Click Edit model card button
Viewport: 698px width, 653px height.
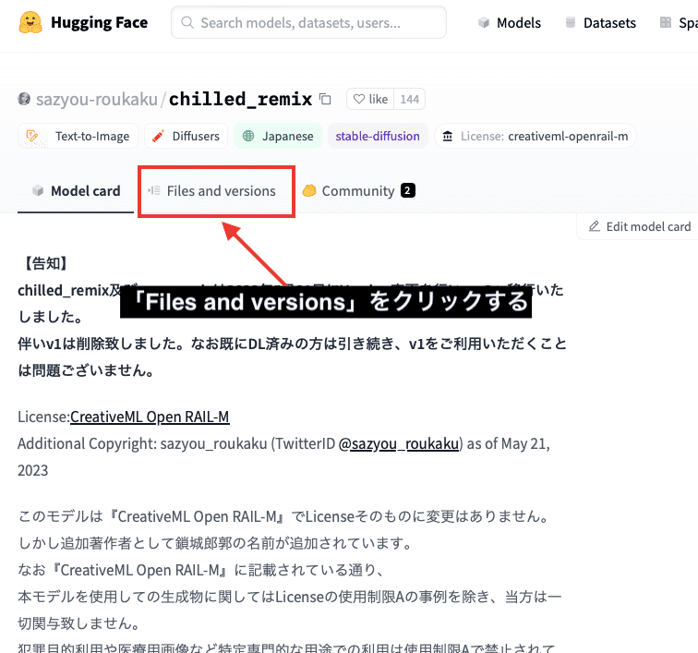point(639,226)
